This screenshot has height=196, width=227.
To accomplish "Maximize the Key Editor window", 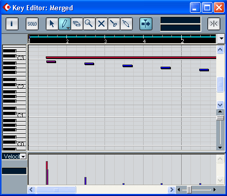I will pos(207,8).
